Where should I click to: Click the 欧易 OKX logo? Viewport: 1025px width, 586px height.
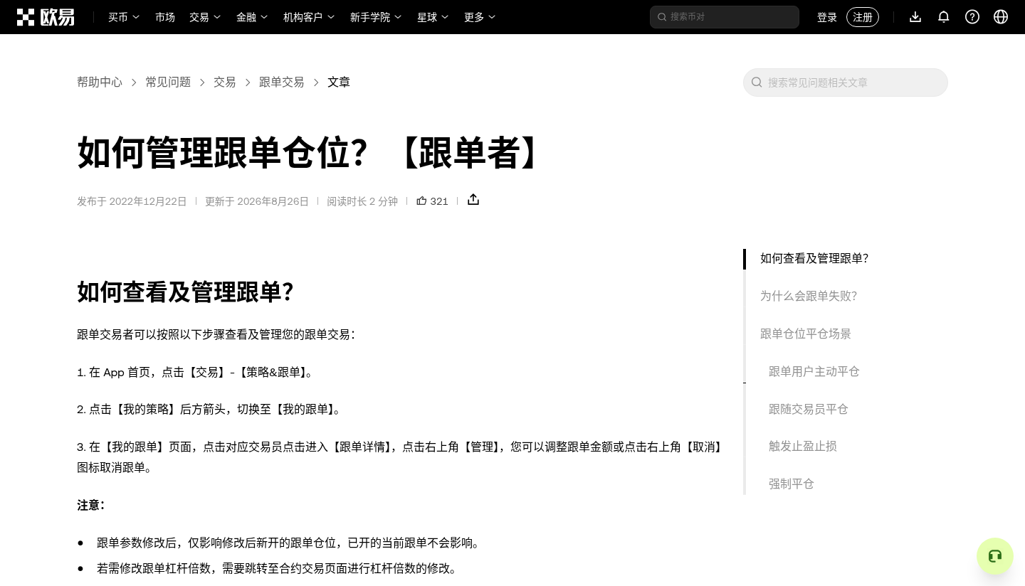[46, 17]
